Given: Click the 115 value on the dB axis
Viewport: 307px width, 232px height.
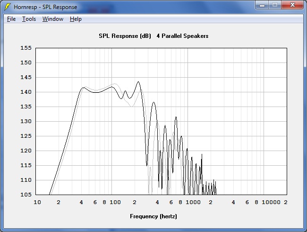Looking at the screenshot, I should tap(26, 165).
